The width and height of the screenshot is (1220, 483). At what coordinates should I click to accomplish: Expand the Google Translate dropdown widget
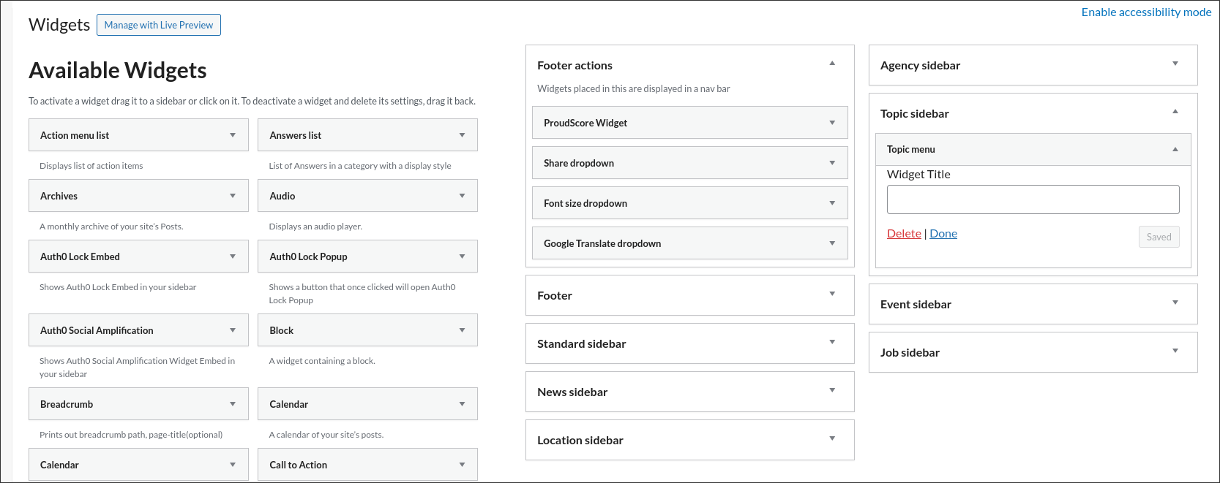point(832,243)
